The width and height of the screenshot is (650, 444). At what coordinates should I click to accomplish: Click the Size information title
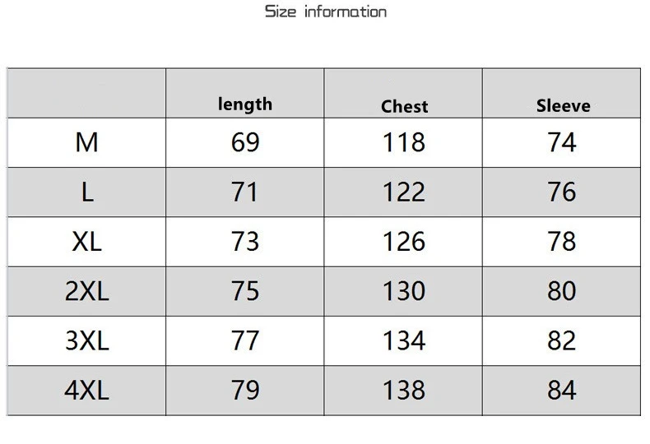click(x=326, y=12)
